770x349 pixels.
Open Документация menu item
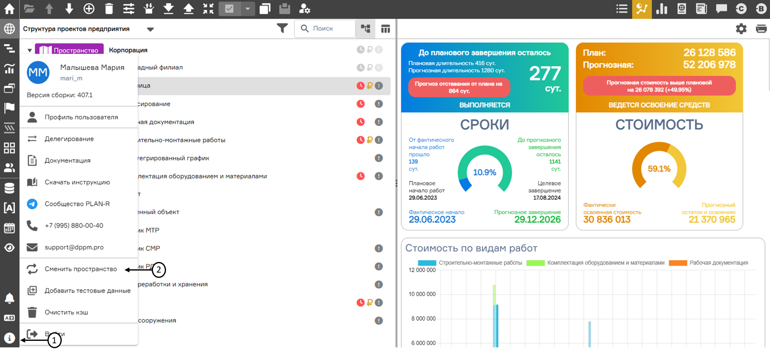pyautogui.click(x=79, y=161)
